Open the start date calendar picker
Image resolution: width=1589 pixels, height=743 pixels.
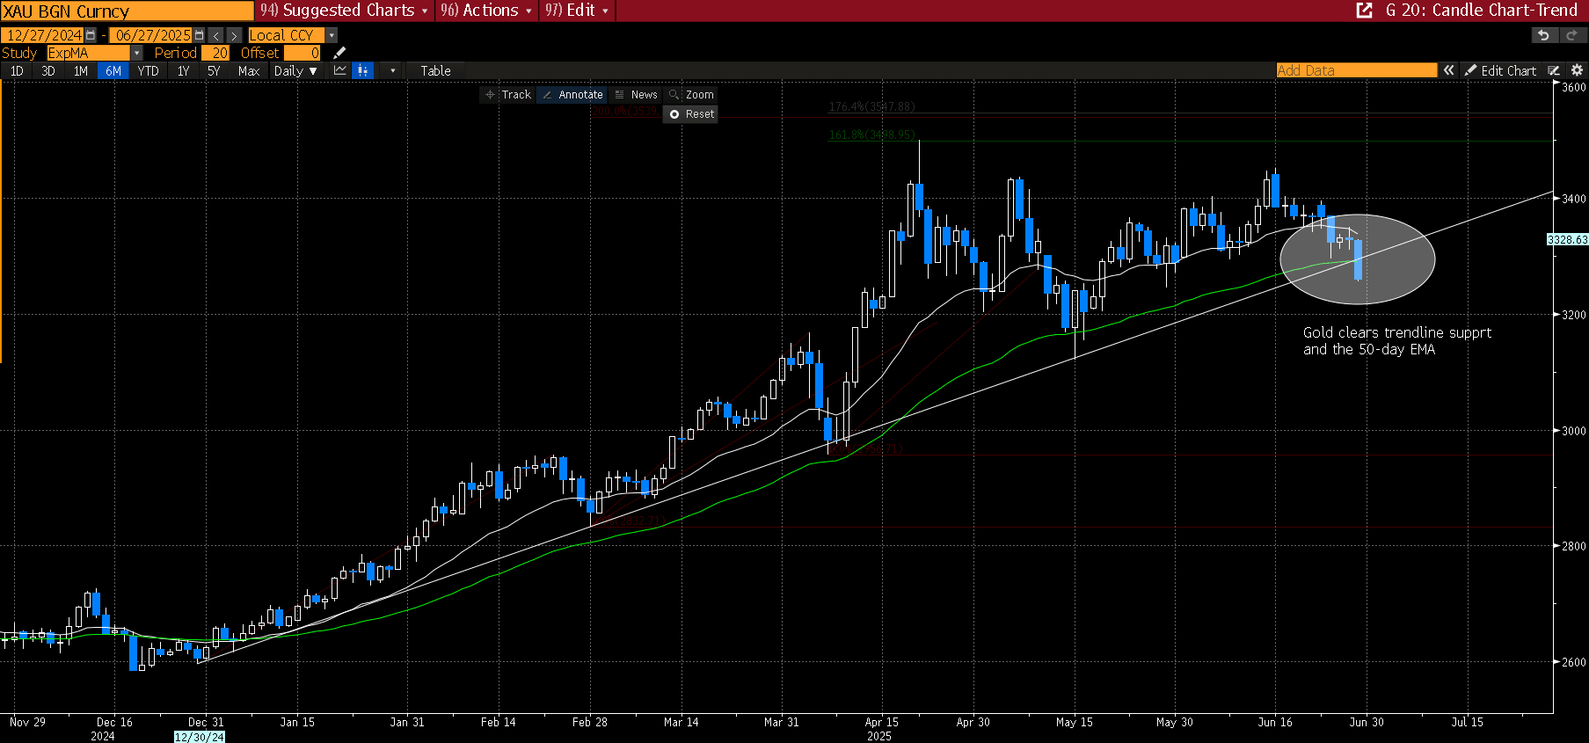coord(91,35)
